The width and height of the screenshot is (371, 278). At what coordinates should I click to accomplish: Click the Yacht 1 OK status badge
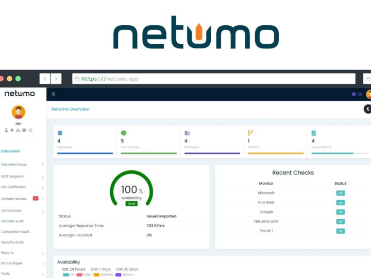pos(341,231)
